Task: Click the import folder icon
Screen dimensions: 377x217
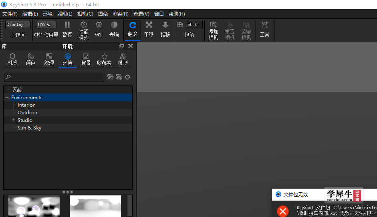Action: (119, 77)
